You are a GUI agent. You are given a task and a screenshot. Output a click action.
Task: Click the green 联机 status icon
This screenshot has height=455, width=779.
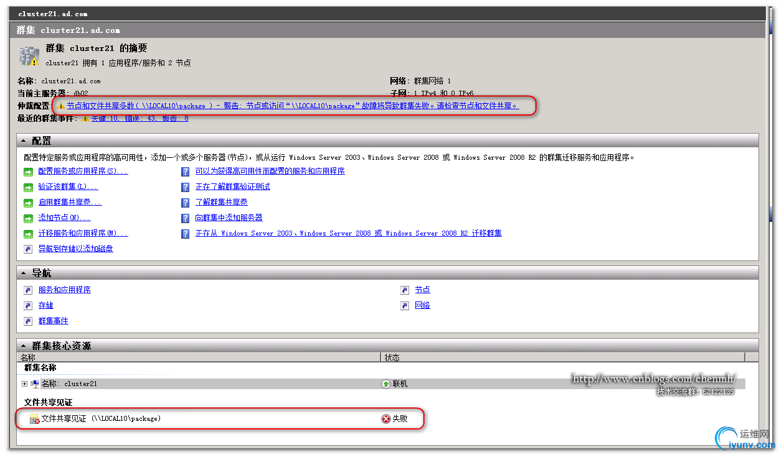pyautogui.click(x=386, y=384)
